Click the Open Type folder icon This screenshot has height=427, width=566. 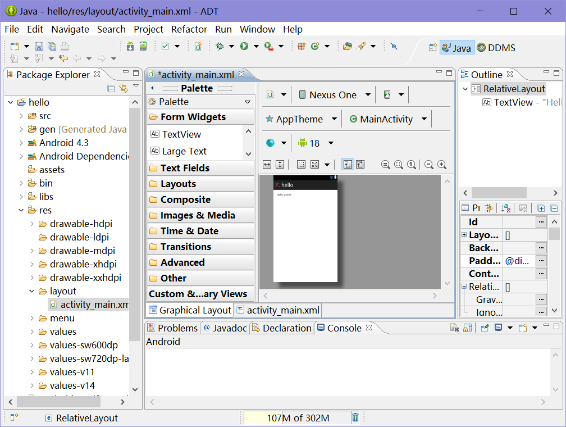(347, 46)
